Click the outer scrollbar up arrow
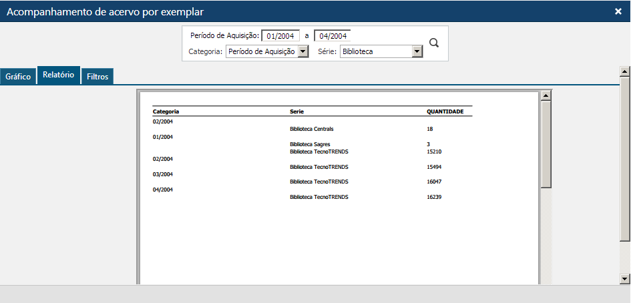 (625, 71)
